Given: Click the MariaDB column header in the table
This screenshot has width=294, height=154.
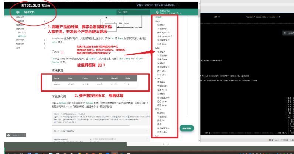Looking at the screenshot, I should pos(114,78).
